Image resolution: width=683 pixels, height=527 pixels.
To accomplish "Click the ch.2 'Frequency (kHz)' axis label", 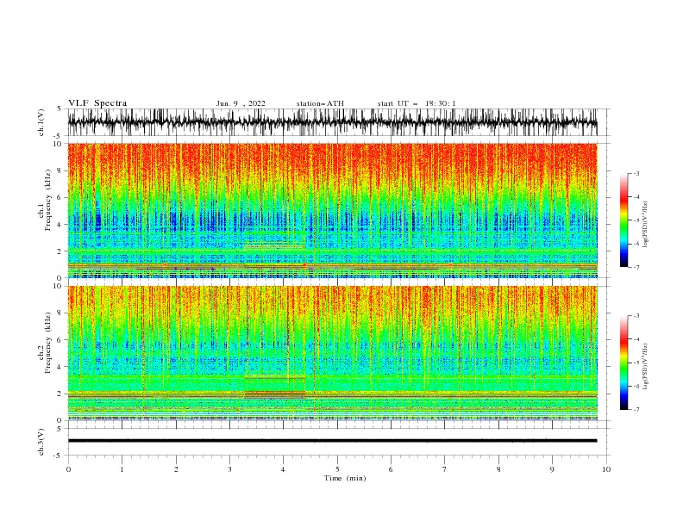I will coord(47,343).
